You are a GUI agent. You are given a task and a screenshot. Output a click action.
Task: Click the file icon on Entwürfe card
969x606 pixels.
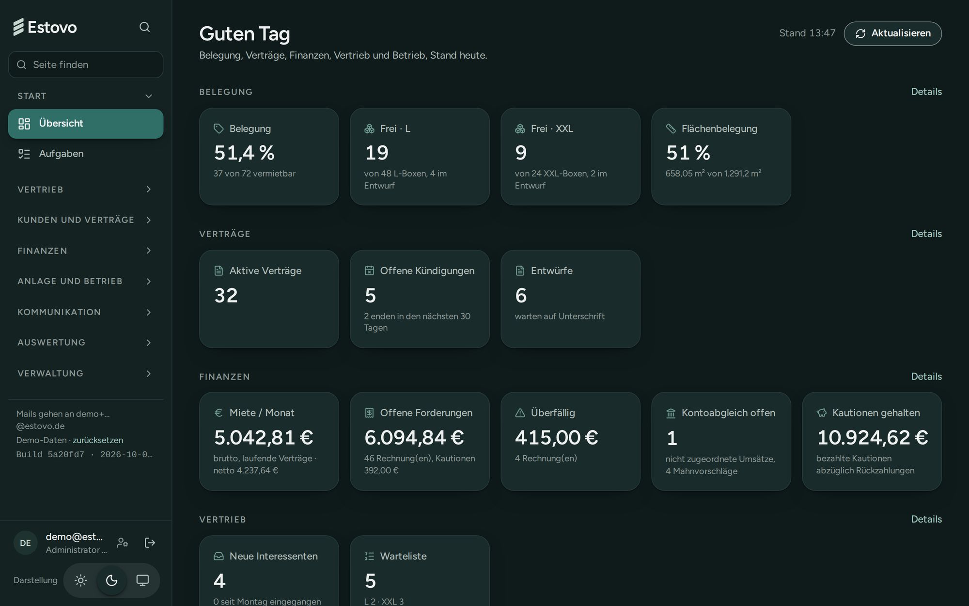[520, 271]
